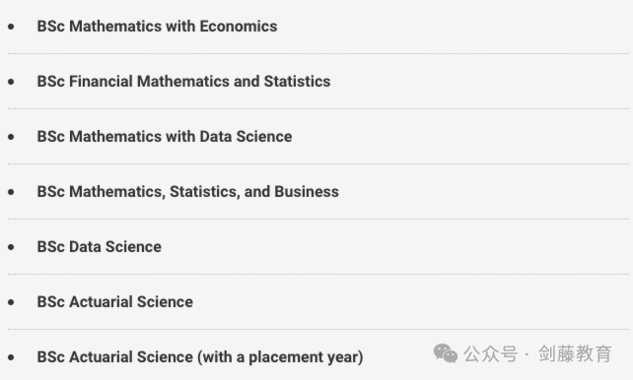Open BSc Mathematics with Data Science
The height and width of the screenshot is (380, 633).
point(165,137)
